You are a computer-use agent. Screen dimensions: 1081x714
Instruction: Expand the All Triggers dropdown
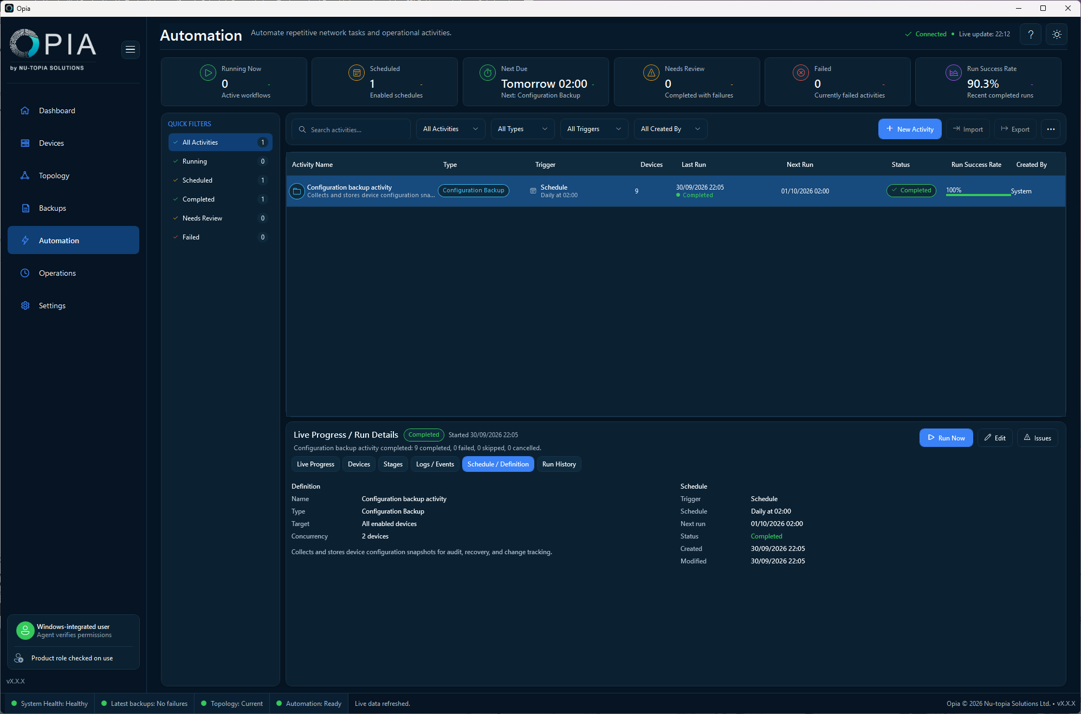(594, 129)
